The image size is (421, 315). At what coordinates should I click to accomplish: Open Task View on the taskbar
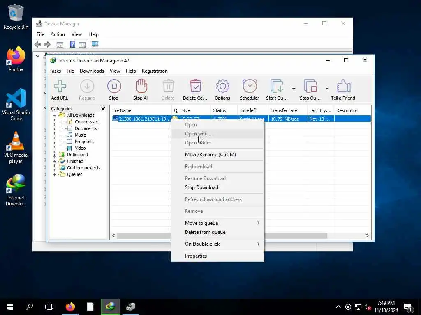[x=49, y=307]
